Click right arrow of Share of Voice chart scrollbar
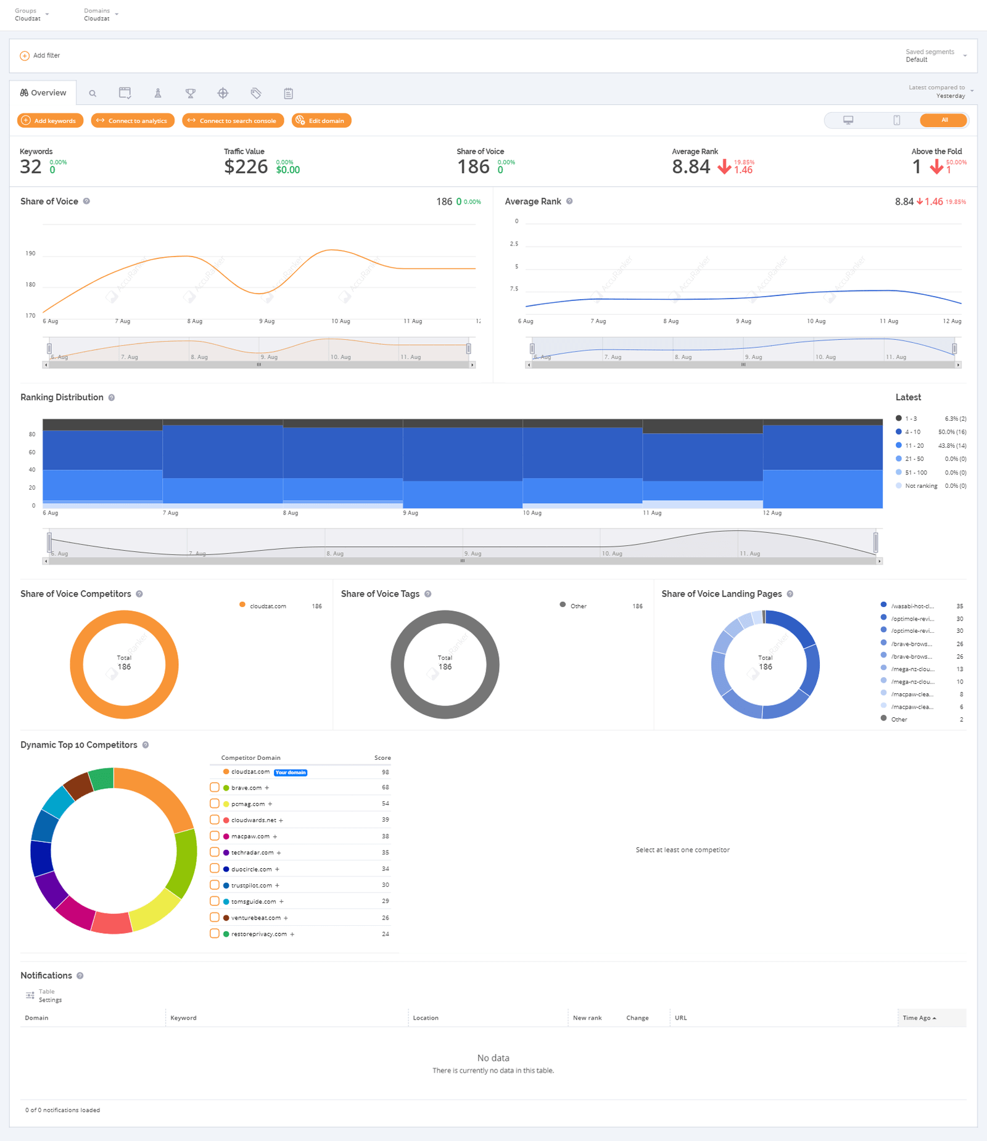The image size is (987, 1141). (473, 365)
